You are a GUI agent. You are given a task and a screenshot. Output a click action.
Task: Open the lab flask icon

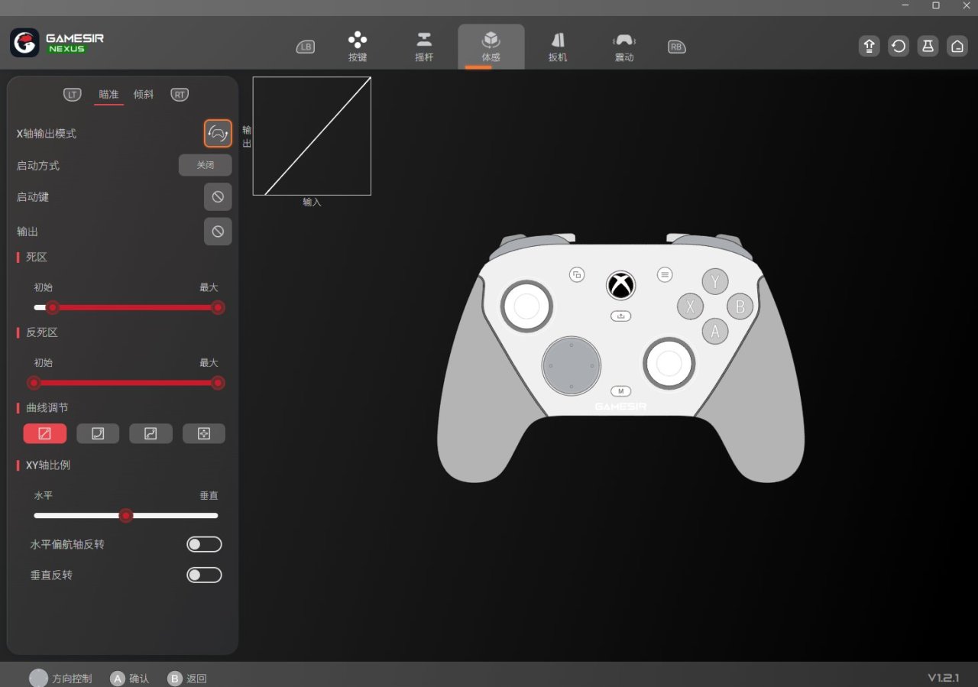point(928,46)
